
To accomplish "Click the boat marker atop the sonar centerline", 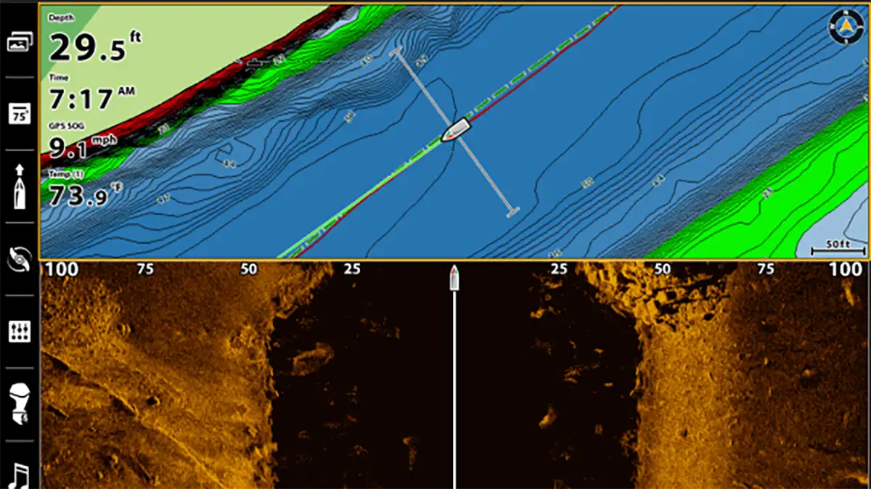I will coord(454,276).
